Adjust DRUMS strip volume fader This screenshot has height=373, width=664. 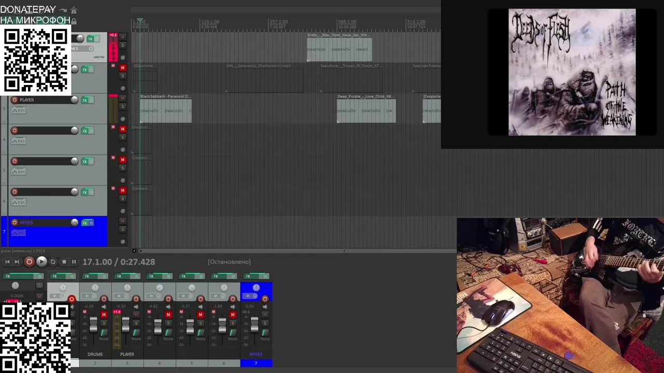tap(93, 324)
